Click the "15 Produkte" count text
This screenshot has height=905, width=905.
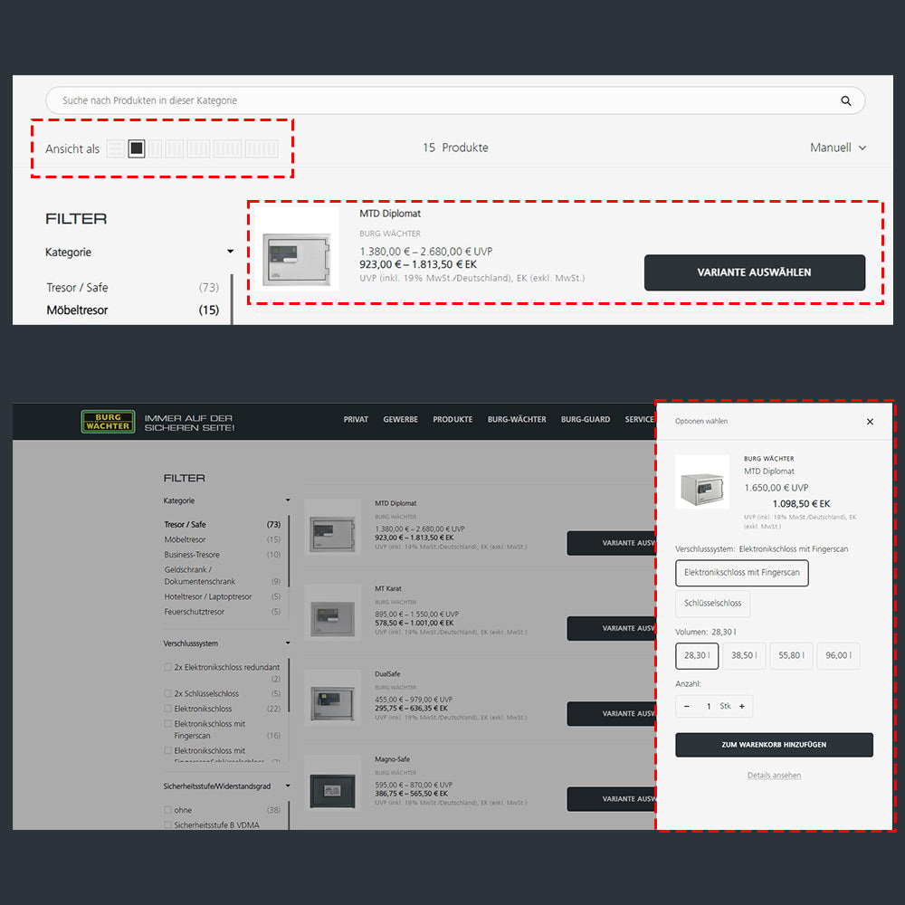click(x=455, y=148)
